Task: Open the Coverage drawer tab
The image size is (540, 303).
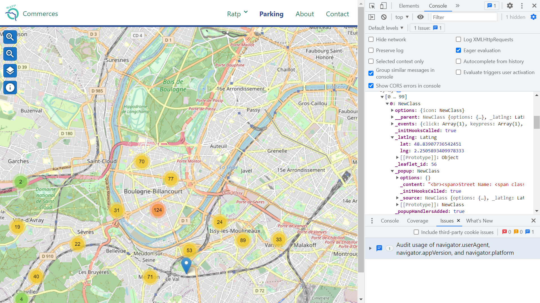Action: point(417,221)
